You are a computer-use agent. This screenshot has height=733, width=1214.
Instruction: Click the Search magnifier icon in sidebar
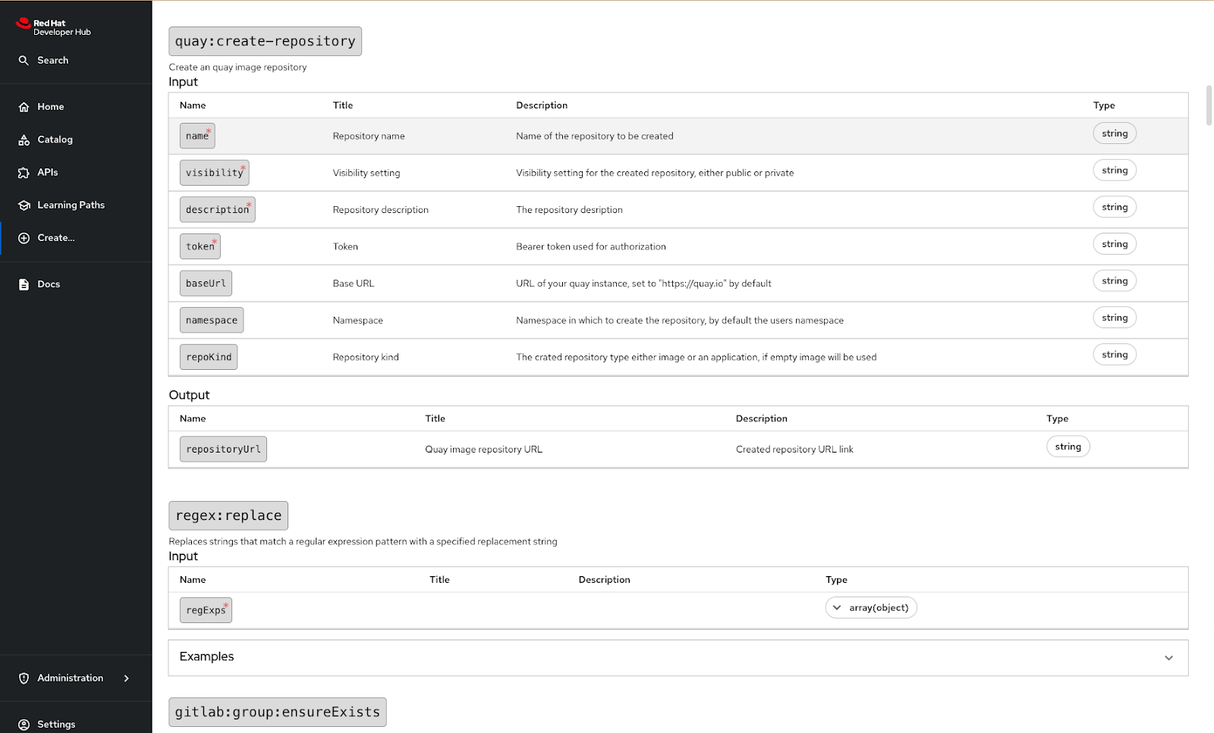coord(24,61)
